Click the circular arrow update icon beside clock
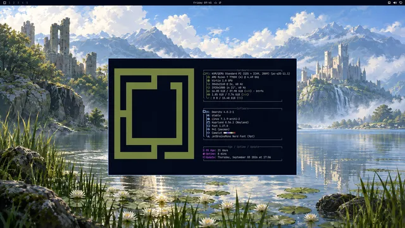 click(x=220, y=3)
